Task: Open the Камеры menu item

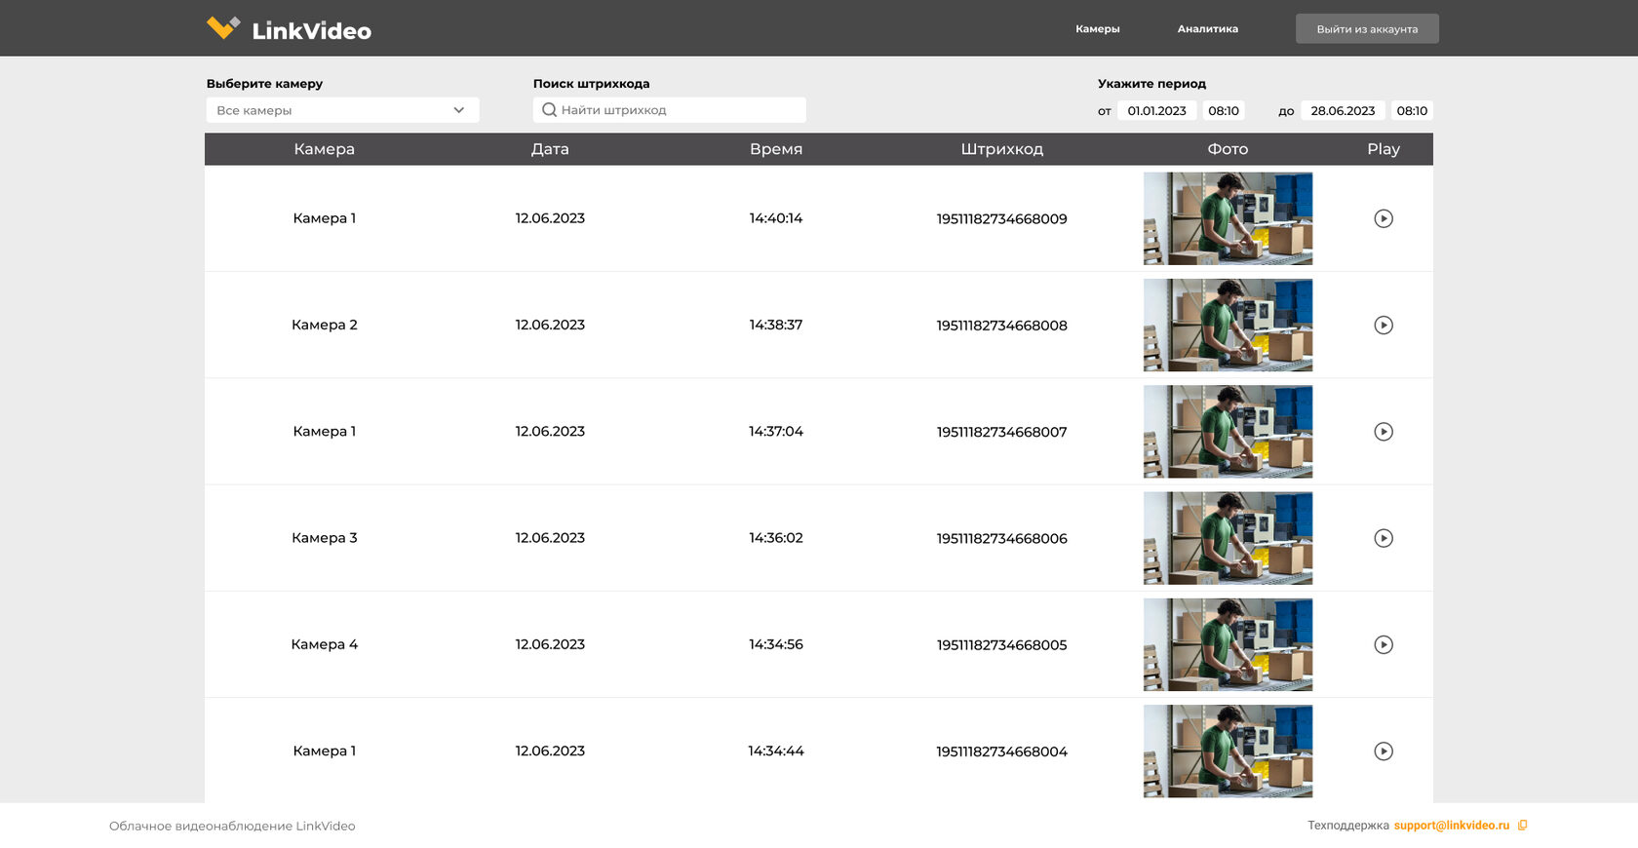Action: tap(1098, 29)
